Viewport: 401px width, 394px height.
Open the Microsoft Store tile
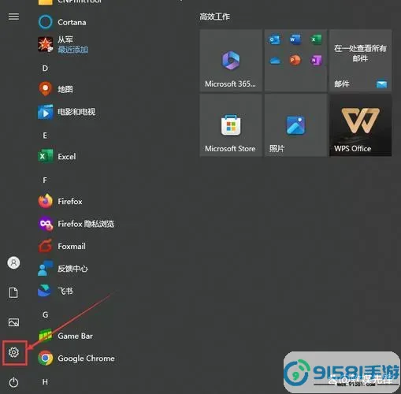coord(231,125)
